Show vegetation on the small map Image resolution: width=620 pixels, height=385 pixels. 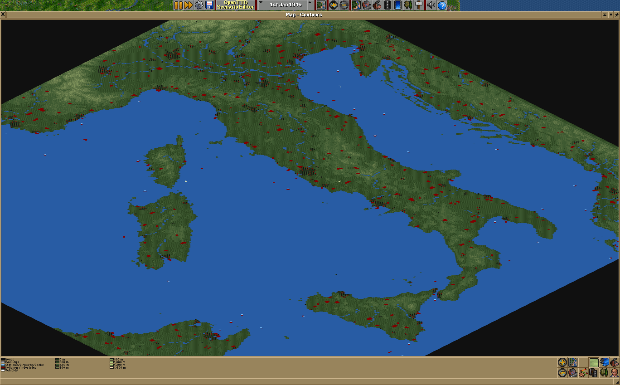(604, 373)
